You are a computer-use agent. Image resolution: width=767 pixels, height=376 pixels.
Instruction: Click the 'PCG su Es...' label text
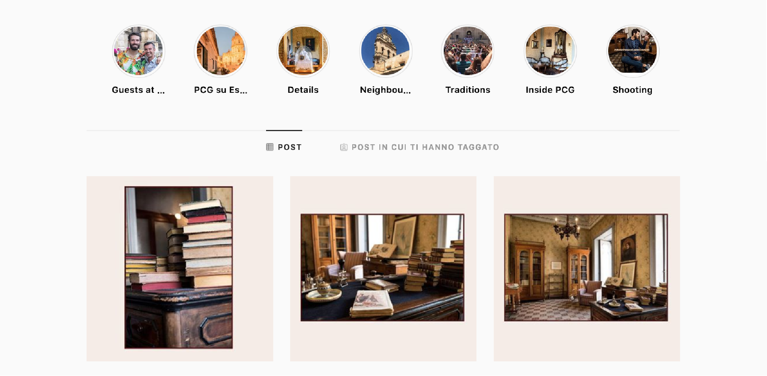221,90
